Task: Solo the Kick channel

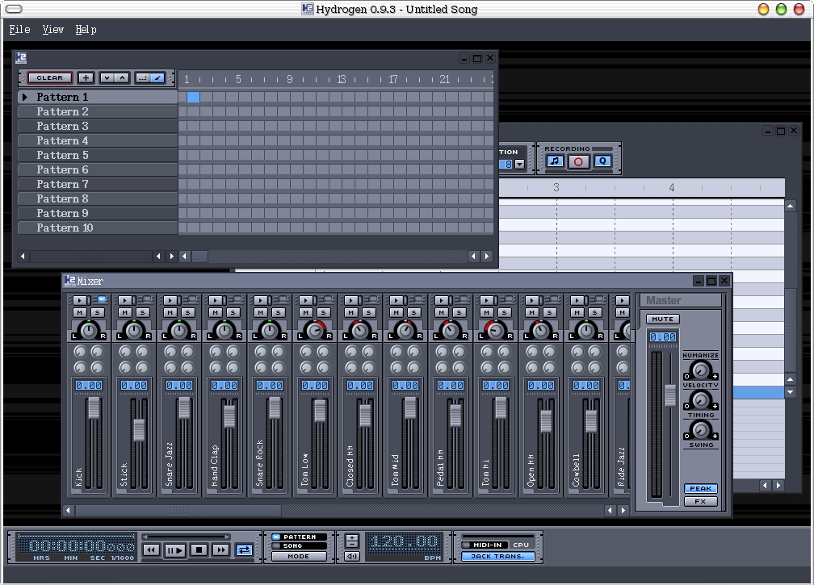Action: [x=97, y=313]
